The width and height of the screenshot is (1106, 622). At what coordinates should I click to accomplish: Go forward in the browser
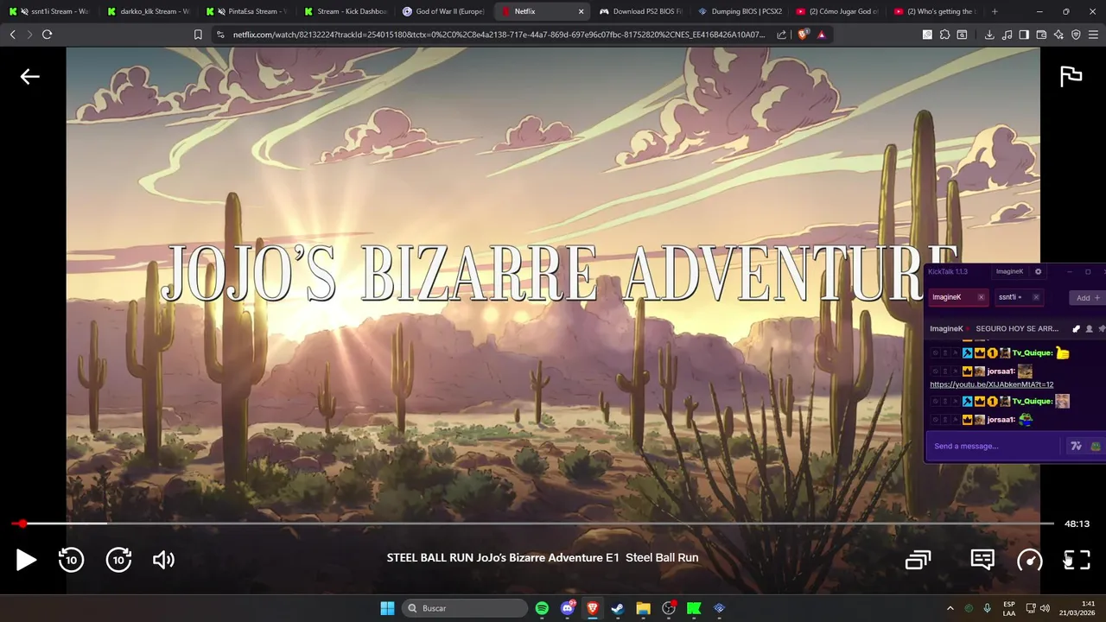click(29, 35)
